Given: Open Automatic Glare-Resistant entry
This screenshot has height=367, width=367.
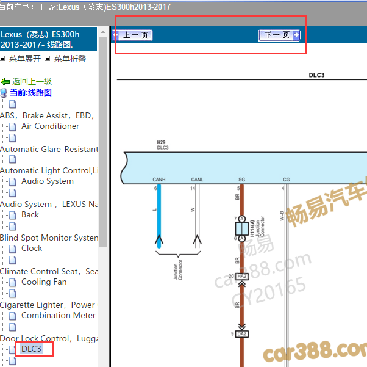Looking at the screenshot, I should click(x=49, y=149).
